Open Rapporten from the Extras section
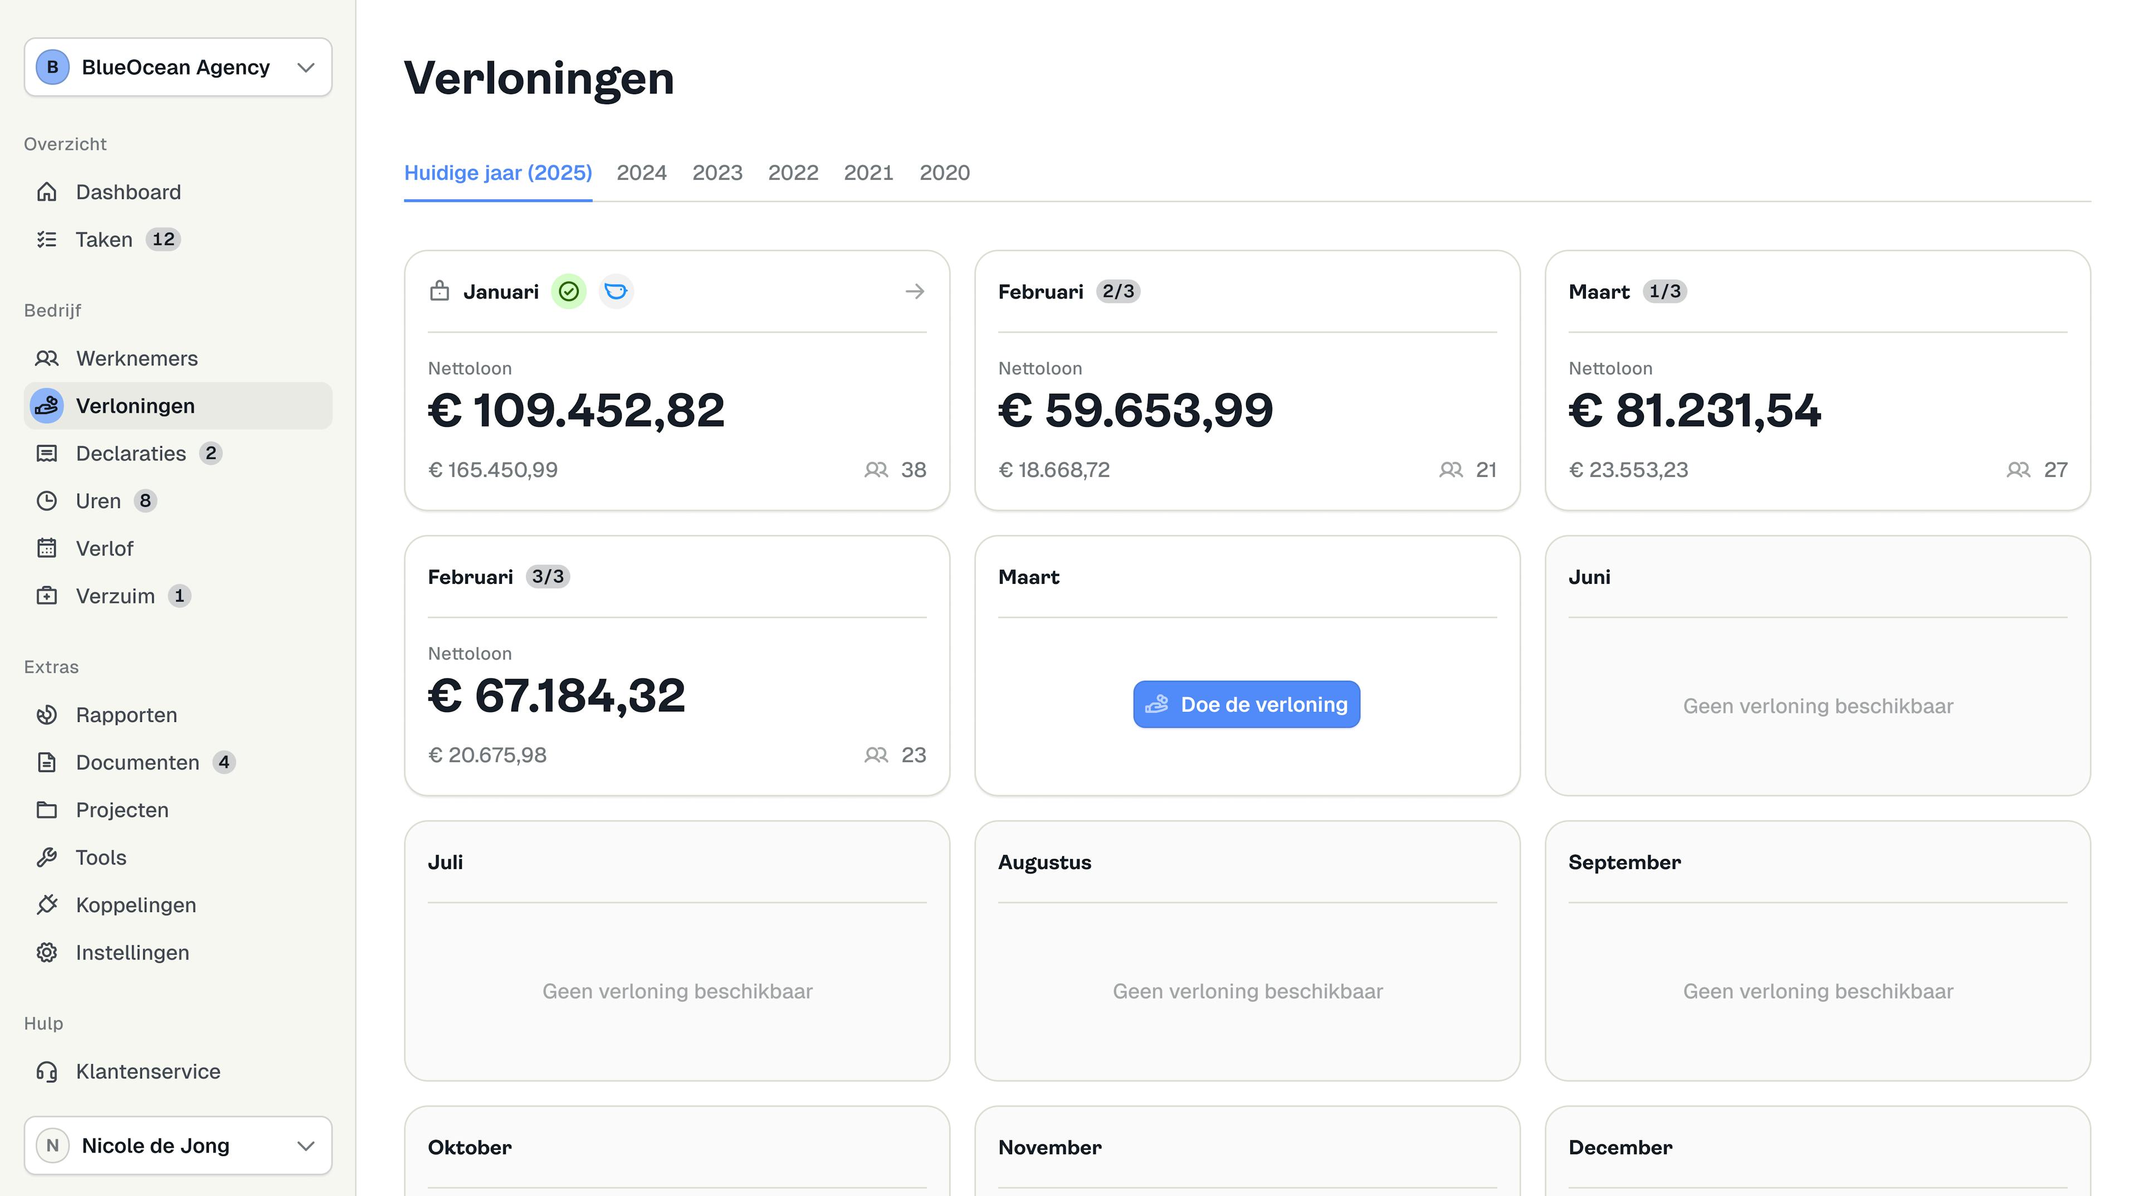 126,715
